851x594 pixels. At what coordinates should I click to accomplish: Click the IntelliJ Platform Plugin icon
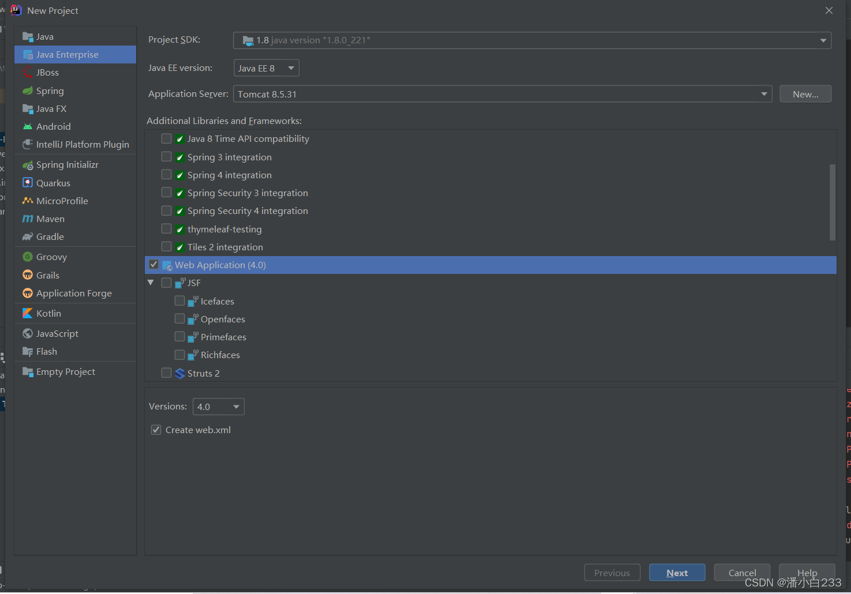pos(28,145)
